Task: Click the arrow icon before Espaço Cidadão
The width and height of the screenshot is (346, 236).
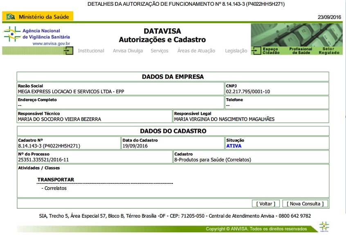Action: pyautogui.click(x=256, y=51)
